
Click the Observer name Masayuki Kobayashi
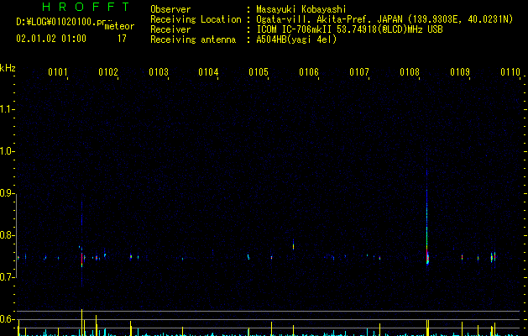click(x=301, y=9)
